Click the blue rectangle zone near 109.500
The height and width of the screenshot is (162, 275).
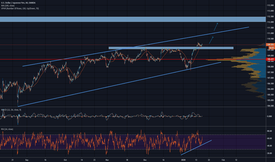click(x=171, y=48)
